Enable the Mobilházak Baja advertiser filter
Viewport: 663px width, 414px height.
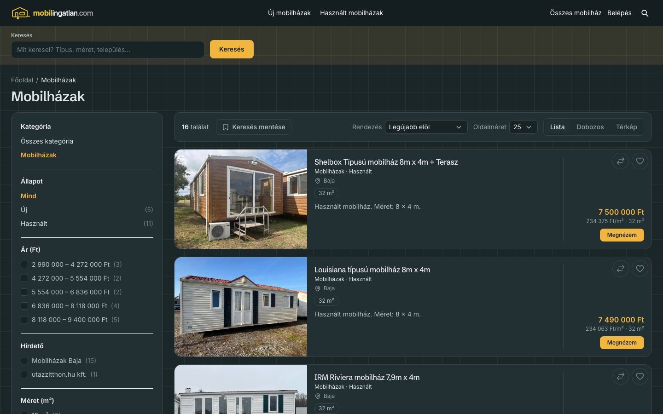pyautogui.click(x=24, y=361)
